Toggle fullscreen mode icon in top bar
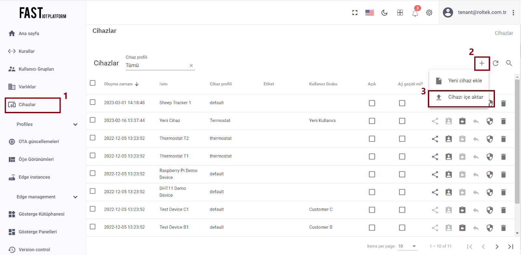The width and height of the screenshot is (521, 255). [x=355, y=13]
